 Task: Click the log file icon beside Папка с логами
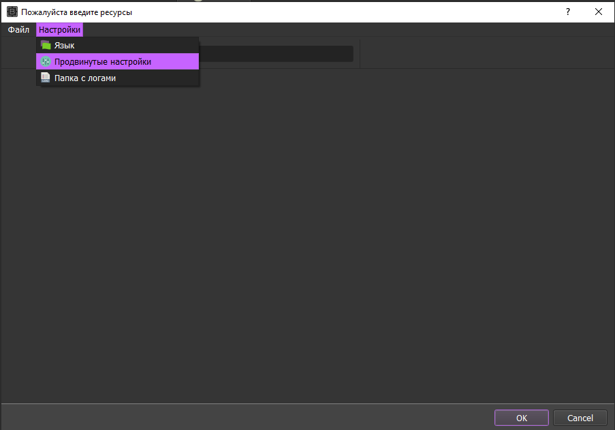(x=46, y=78)
